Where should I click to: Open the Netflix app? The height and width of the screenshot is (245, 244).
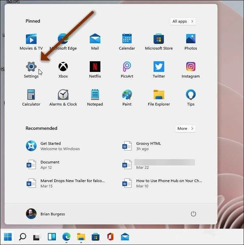95,70
